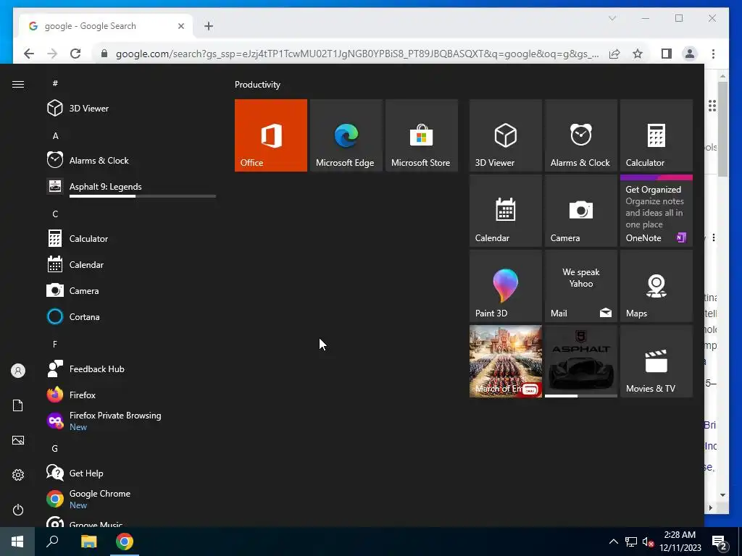The image size is (742, 556).
Task: Click the Asphalt game tile
Action: pos(581,361)
